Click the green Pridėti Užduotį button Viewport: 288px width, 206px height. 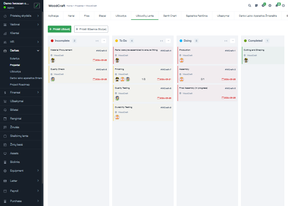point(59,29)
